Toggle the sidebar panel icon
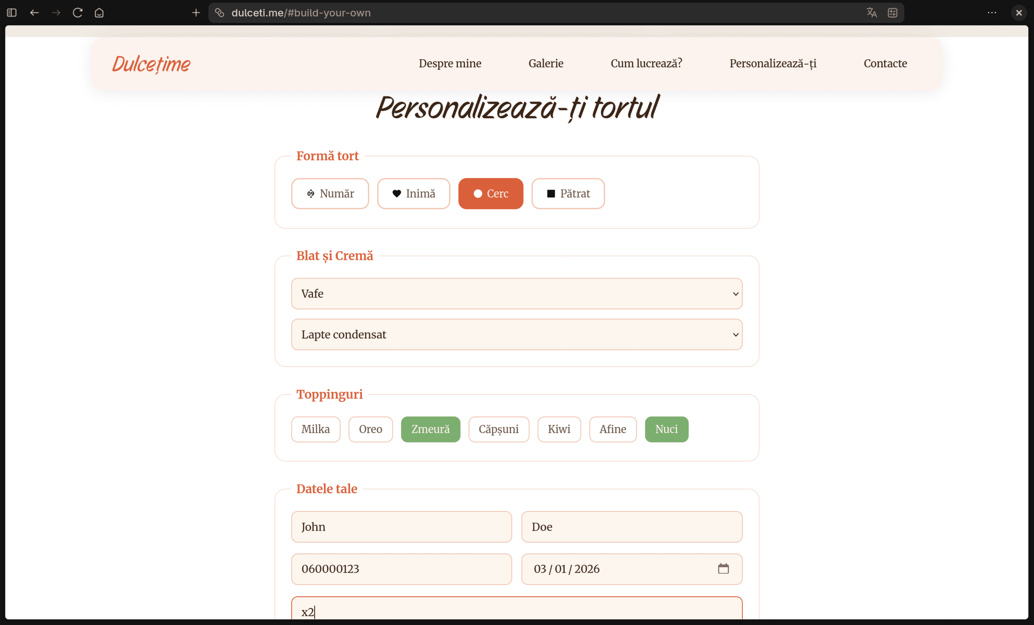This screenshot has width=1034, height=625. [x=12, y=12]
